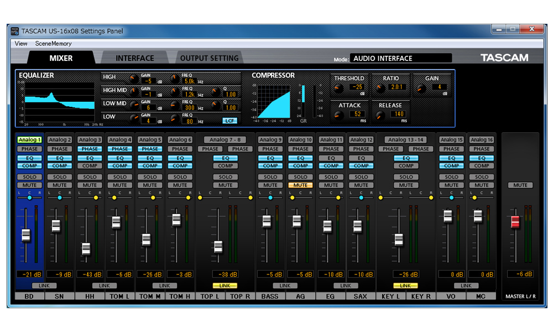The width and height of the screenshot is (553, 332).
Task: Switch to the INTERFACE tab
Action: tap(135, 58)
